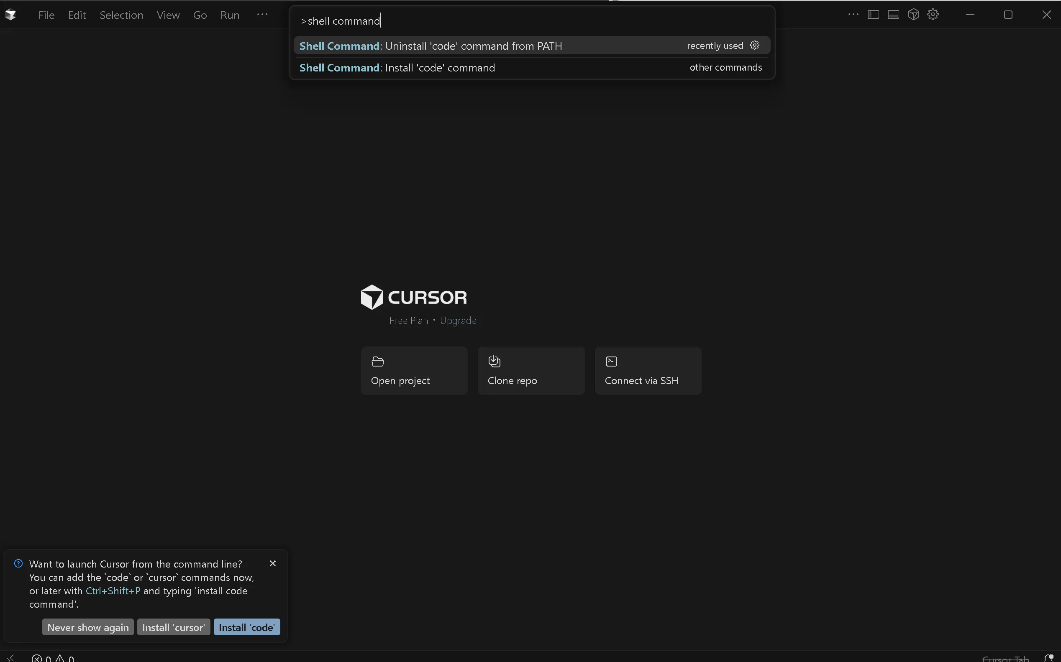Expand the title bar more actions dots

(853, 15)
